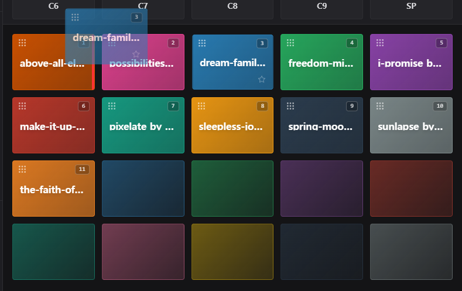
Task: Click number badge 2 on possibilities pad
Action: 173,43
